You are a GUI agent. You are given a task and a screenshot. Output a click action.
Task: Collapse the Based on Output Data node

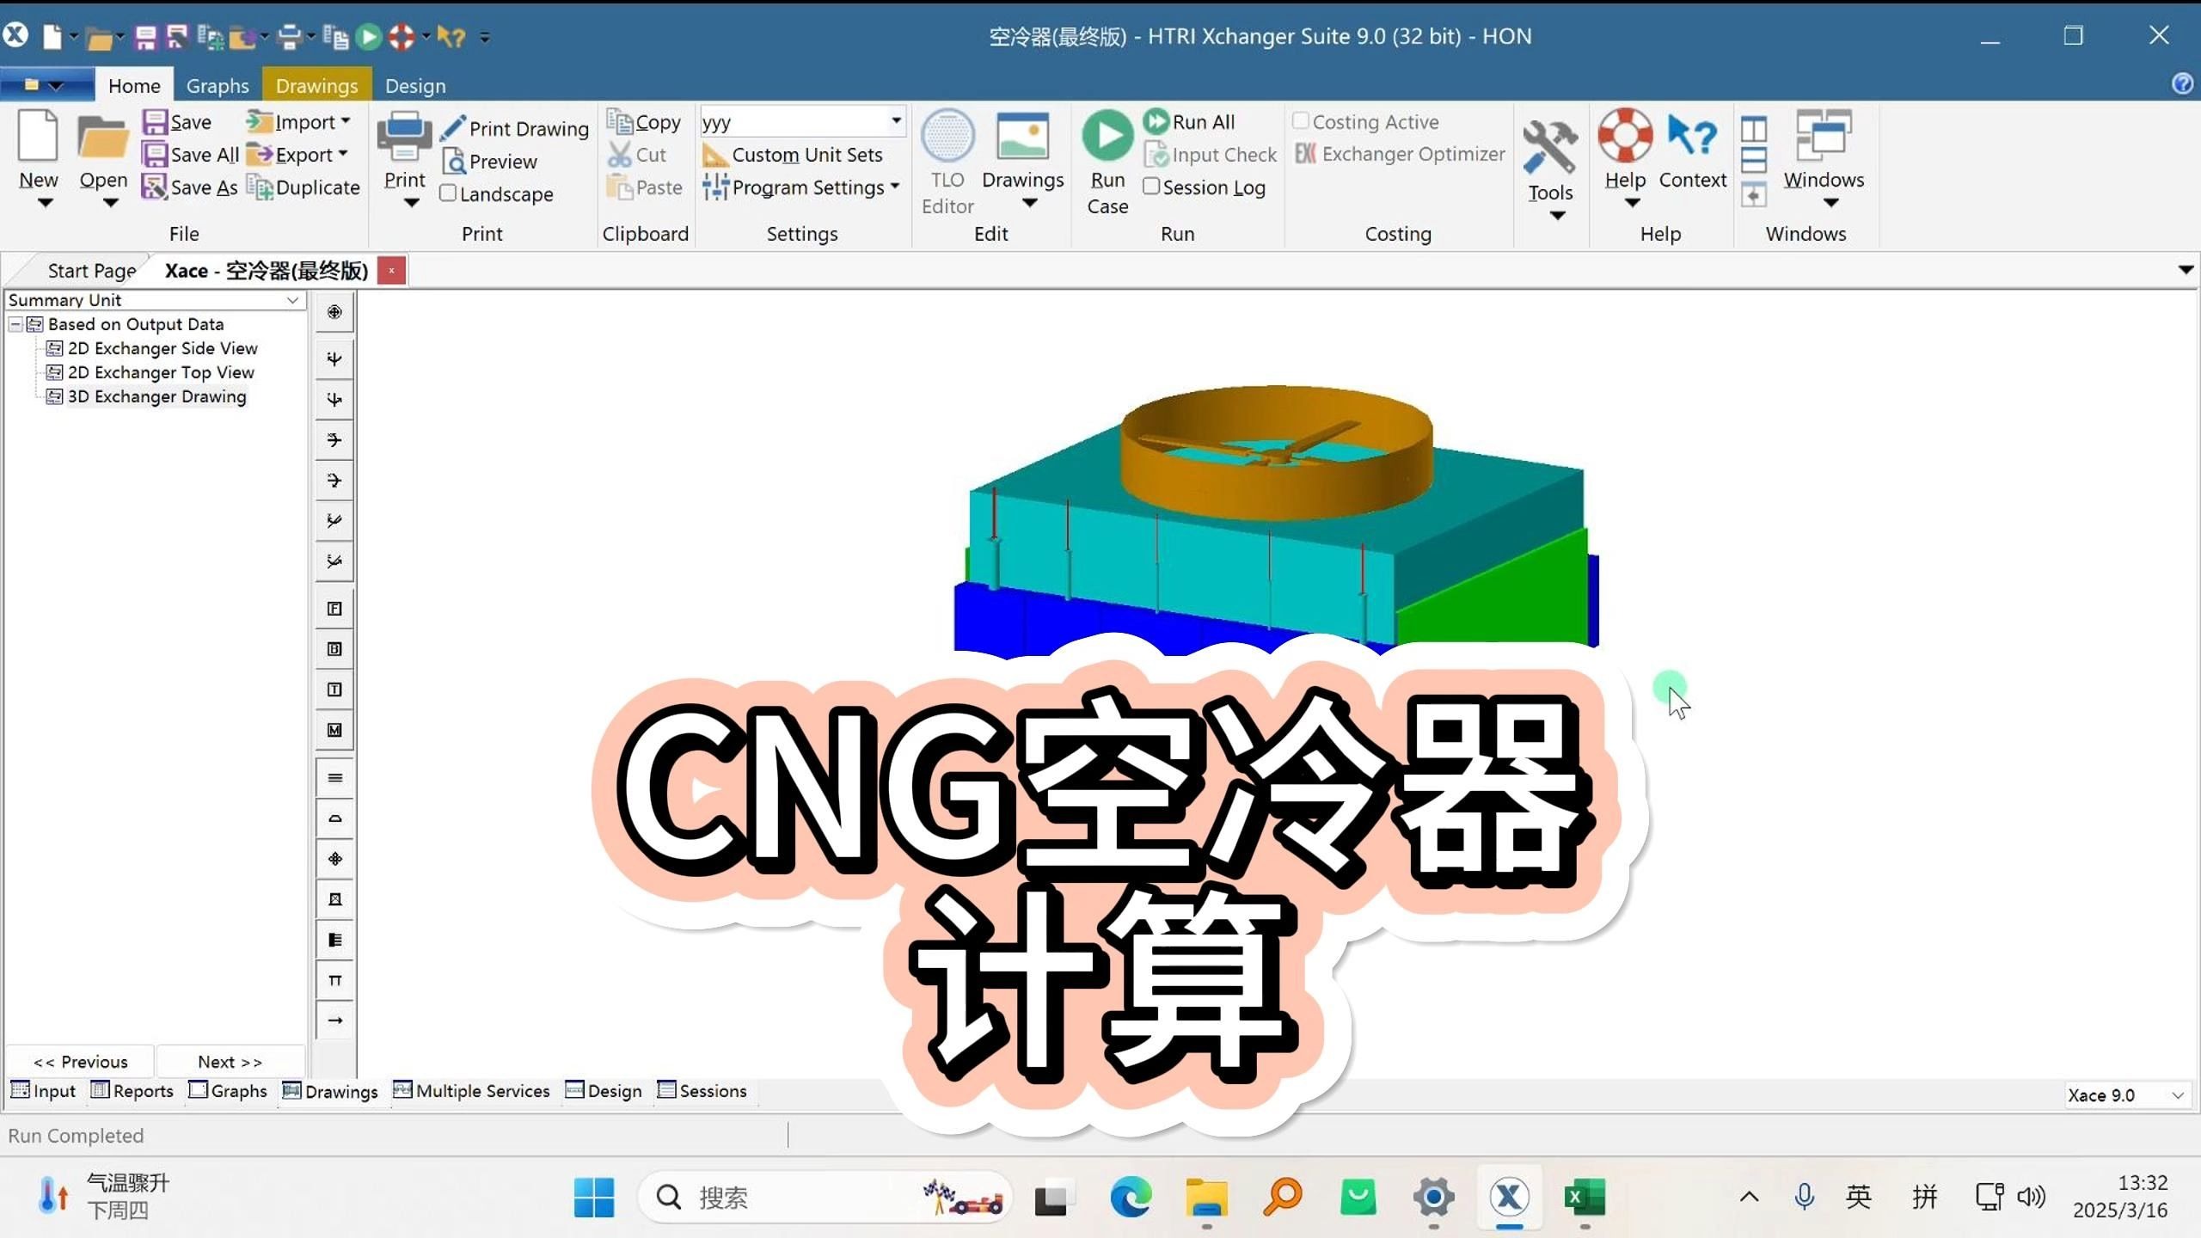click(x=14, y=324)
